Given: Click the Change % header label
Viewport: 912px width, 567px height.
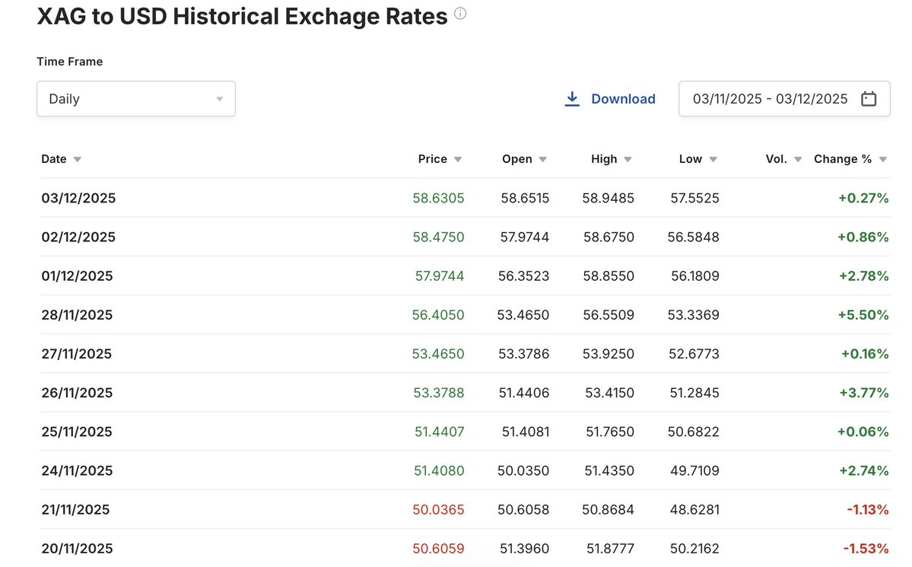Looking at the screenshot, I should click(x=843, y=159).
